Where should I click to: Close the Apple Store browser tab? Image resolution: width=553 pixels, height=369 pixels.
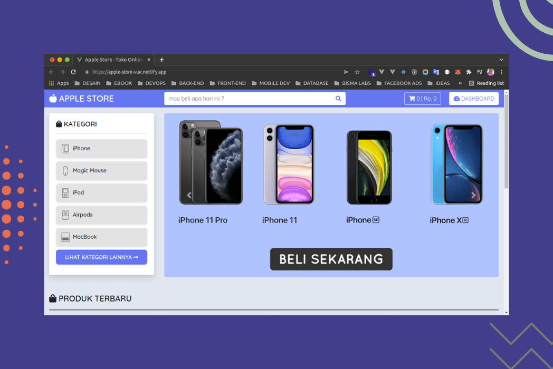click(x=149, y=60)
